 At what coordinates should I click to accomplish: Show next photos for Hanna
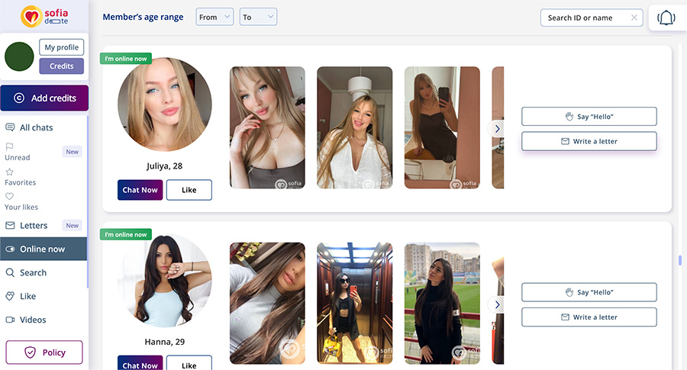(x=497, y=304)
